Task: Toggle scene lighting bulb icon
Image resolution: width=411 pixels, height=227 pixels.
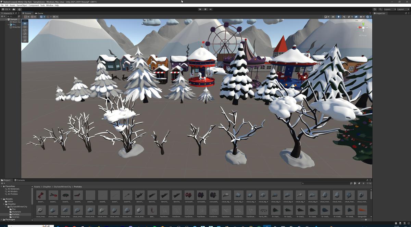Action: coord(339,16)
